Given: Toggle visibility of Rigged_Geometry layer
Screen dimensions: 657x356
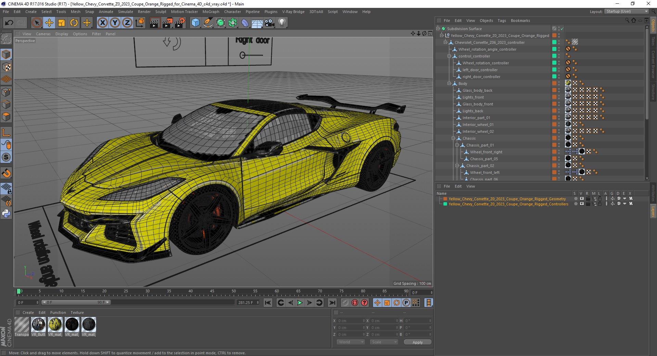Looking at the screenshot, I should [582, 199].
